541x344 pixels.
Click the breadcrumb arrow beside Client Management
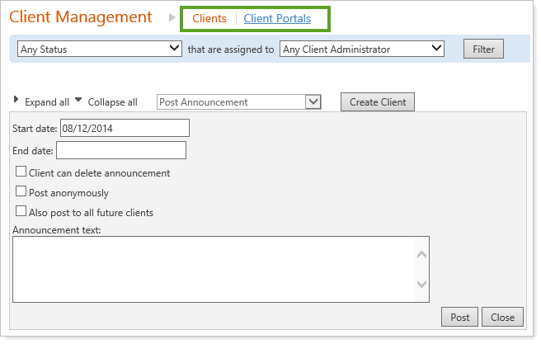click(x=172, y=17)
